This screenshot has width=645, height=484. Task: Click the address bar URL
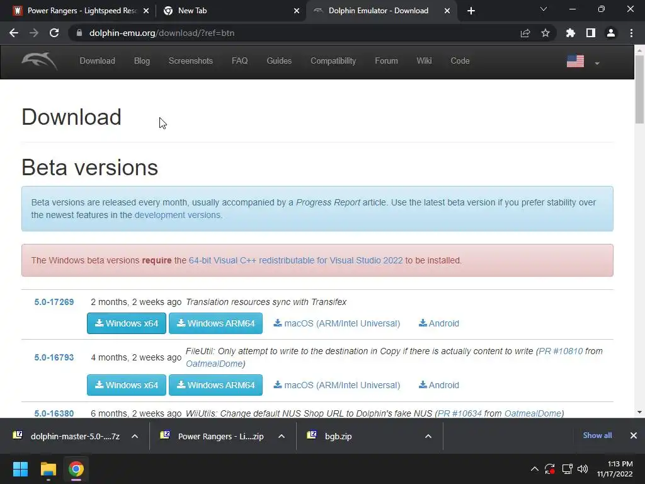point(162,33)
